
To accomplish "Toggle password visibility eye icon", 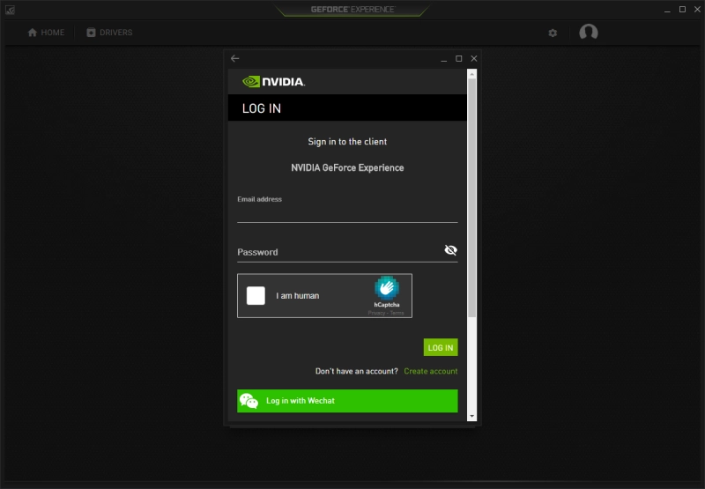I will tap(450, 250).
